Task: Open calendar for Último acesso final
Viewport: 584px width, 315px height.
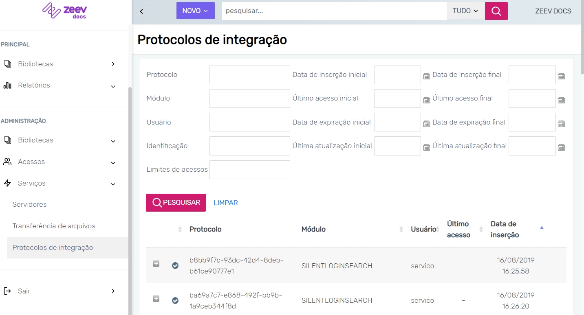Action: pos(561,100)
